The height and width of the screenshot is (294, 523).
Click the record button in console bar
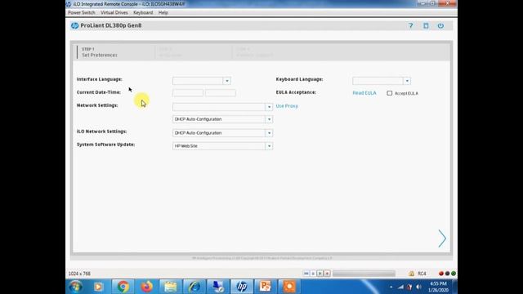[327, 274]
